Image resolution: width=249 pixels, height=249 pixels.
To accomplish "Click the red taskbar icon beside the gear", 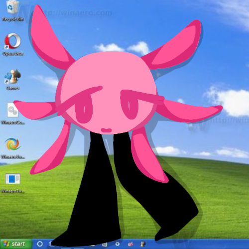I will point(130,244).
